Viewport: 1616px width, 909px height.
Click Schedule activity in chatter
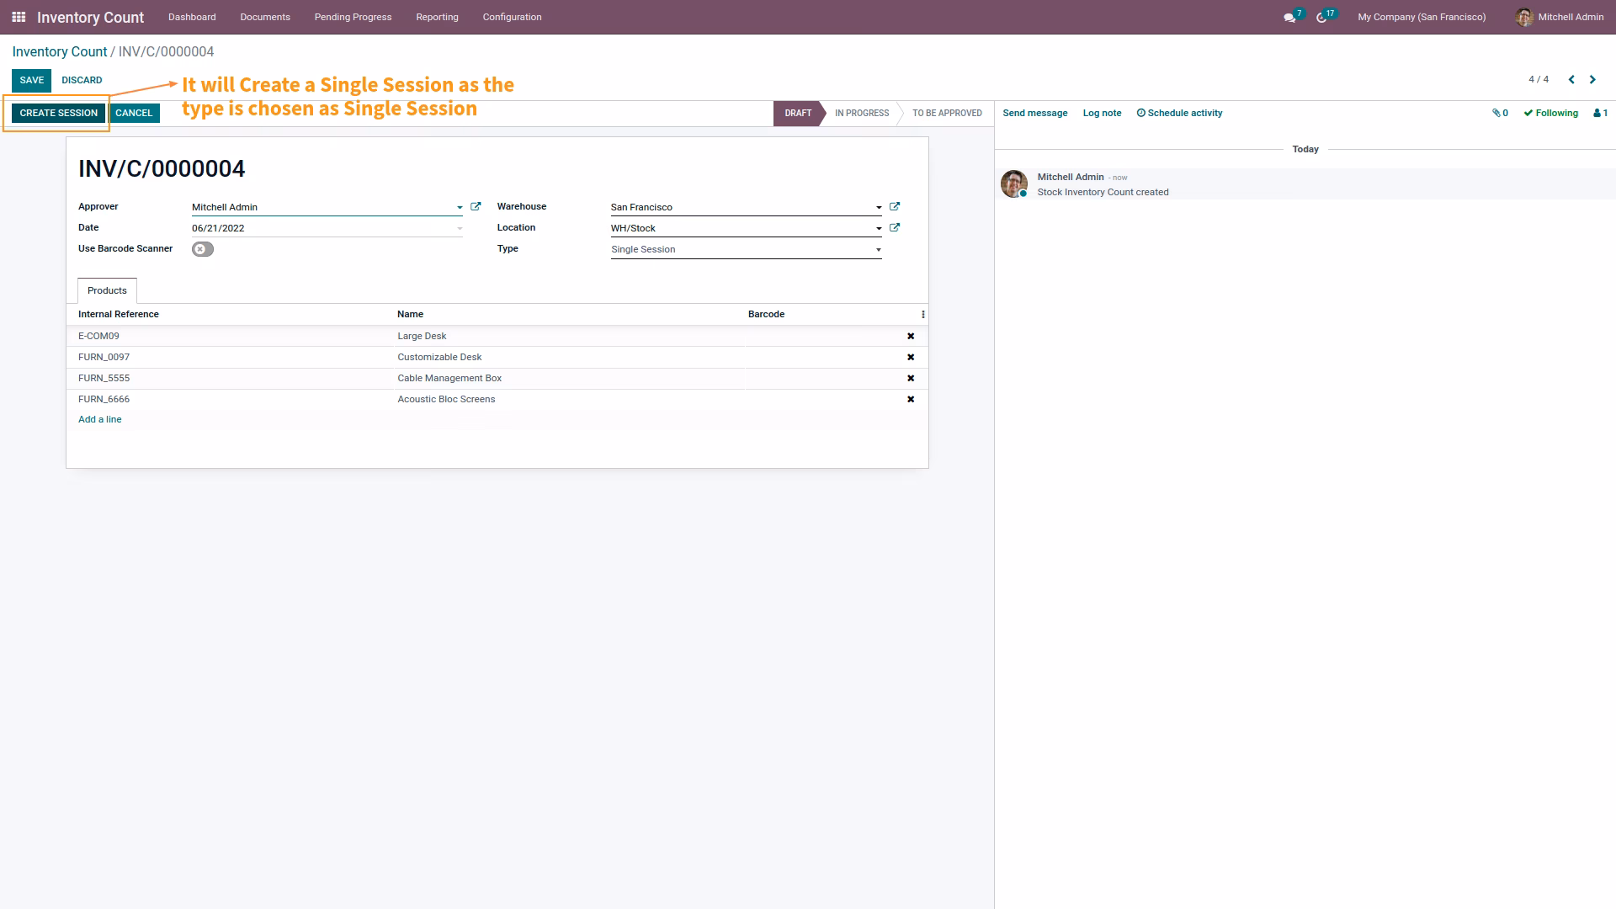(1179, 113)
